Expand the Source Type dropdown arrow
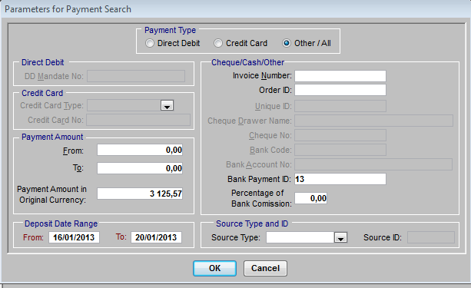471x288 pixels. 340,237
